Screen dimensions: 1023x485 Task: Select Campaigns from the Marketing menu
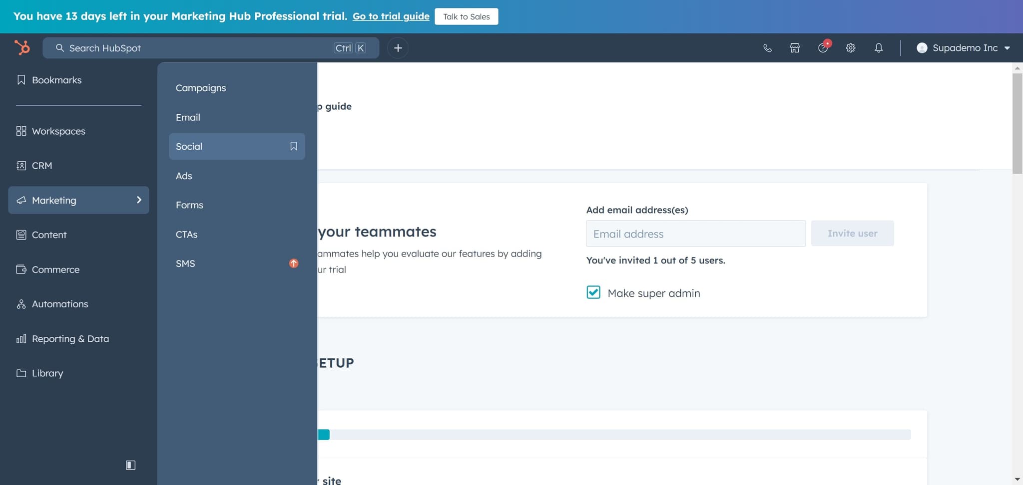[x=201, y=88]
